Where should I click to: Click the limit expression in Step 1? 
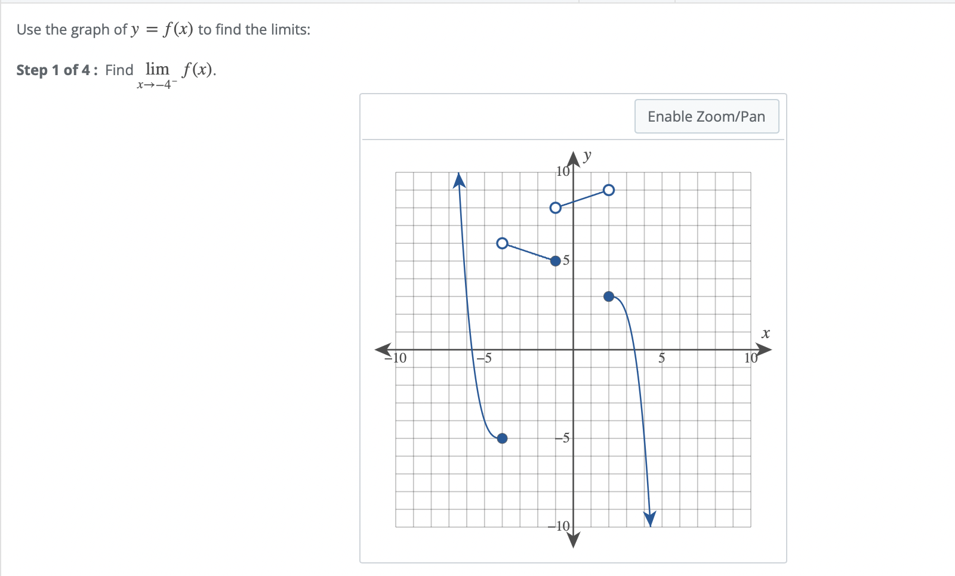(x=176, y=72)
